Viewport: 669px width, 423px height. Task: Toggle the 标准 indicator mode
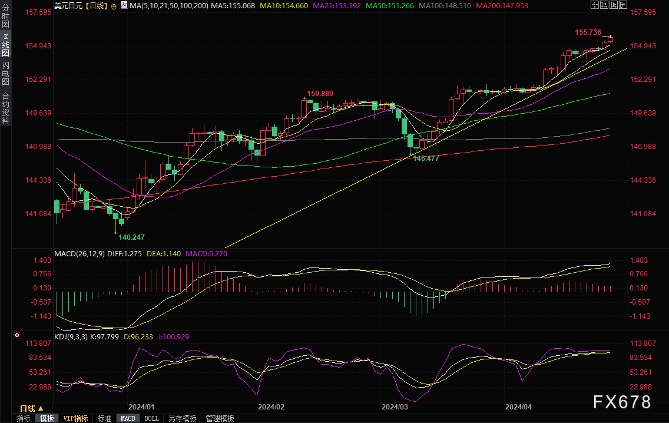[105, 418]
